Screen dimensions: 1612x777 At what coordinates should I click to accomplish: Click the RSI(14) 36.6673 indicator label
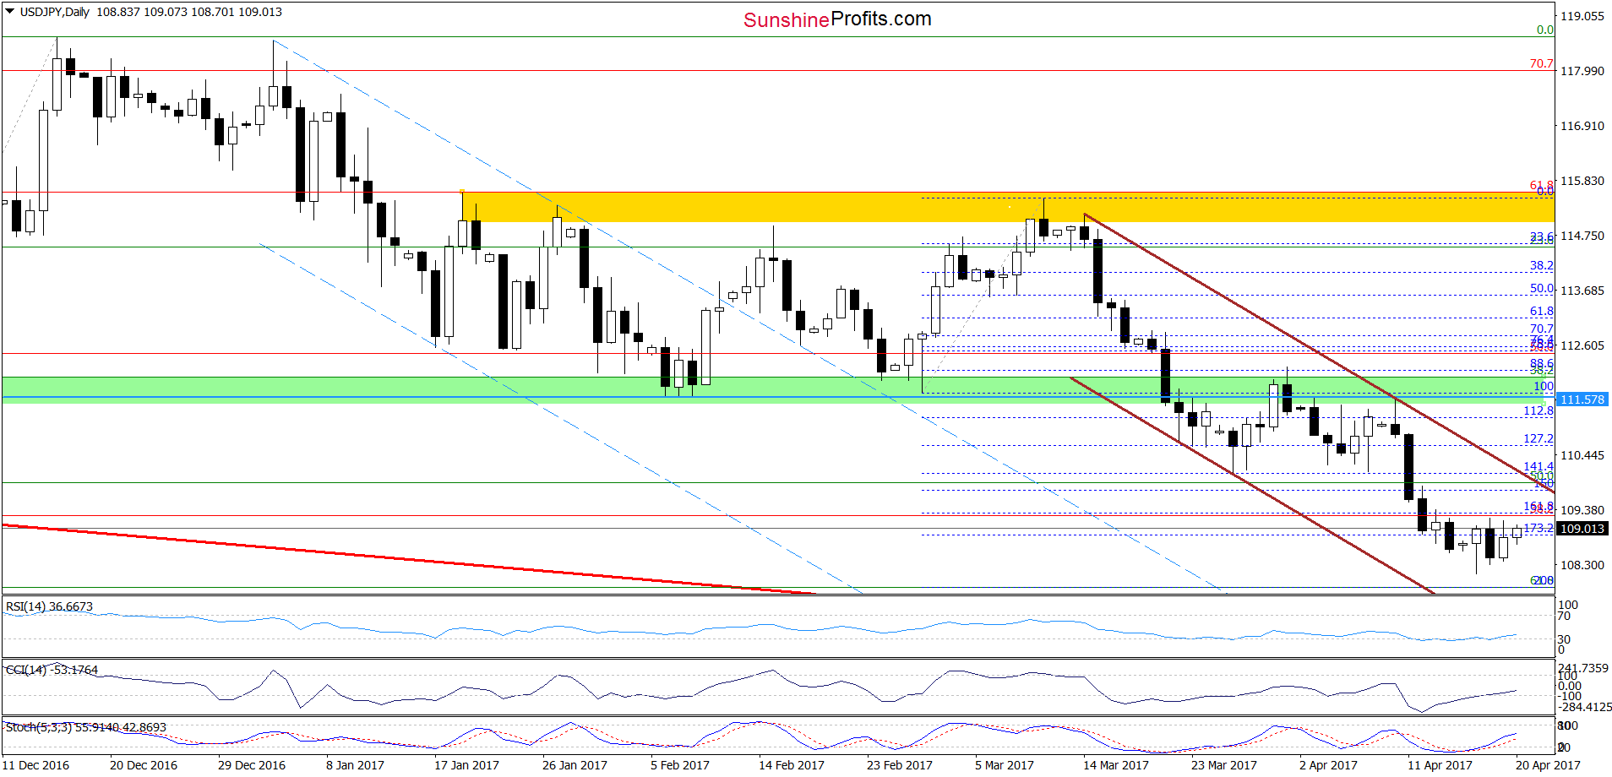coord(49,606)
